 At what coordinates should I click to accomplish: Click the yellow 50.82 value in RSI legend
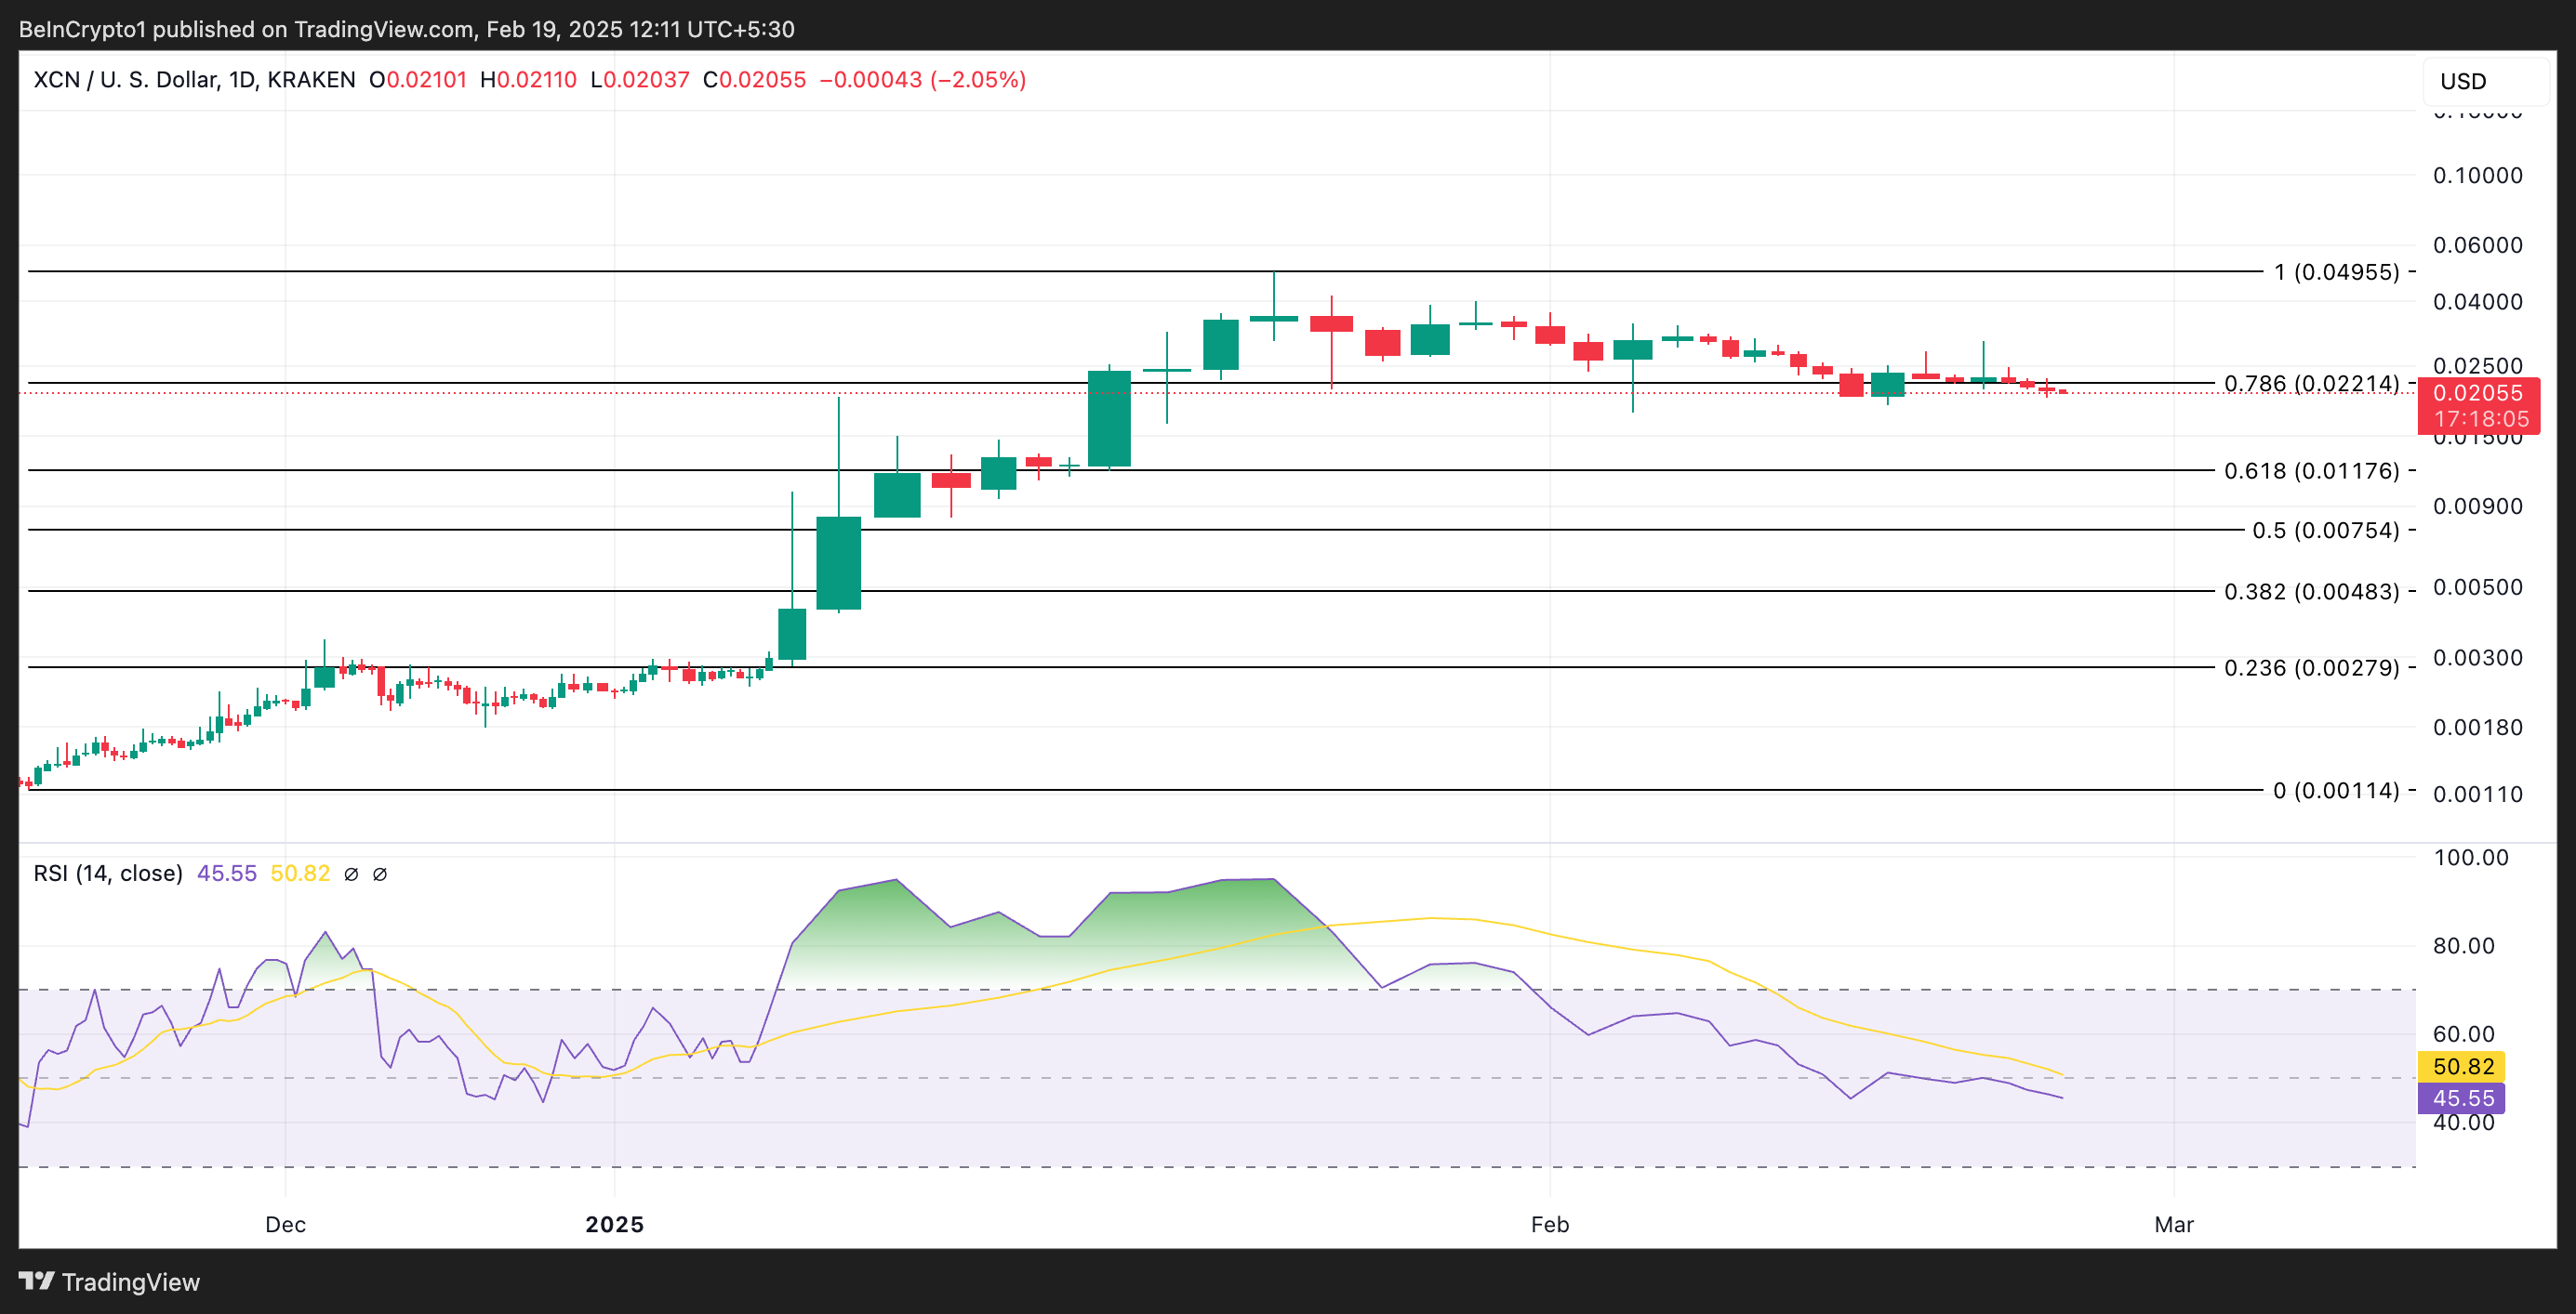[299, 874]
